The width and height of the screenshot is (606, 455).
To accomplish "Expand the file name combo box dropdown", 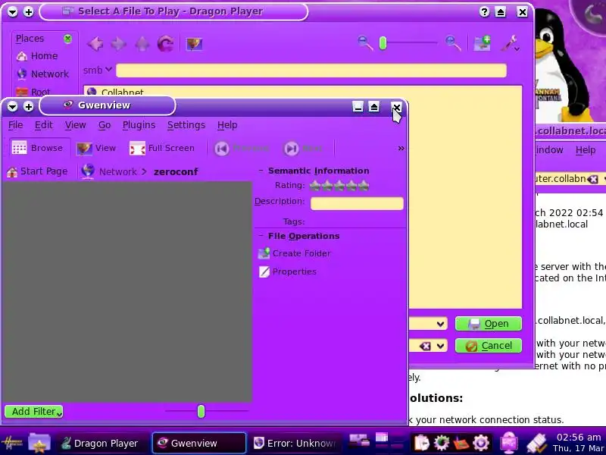I will 440,324.
